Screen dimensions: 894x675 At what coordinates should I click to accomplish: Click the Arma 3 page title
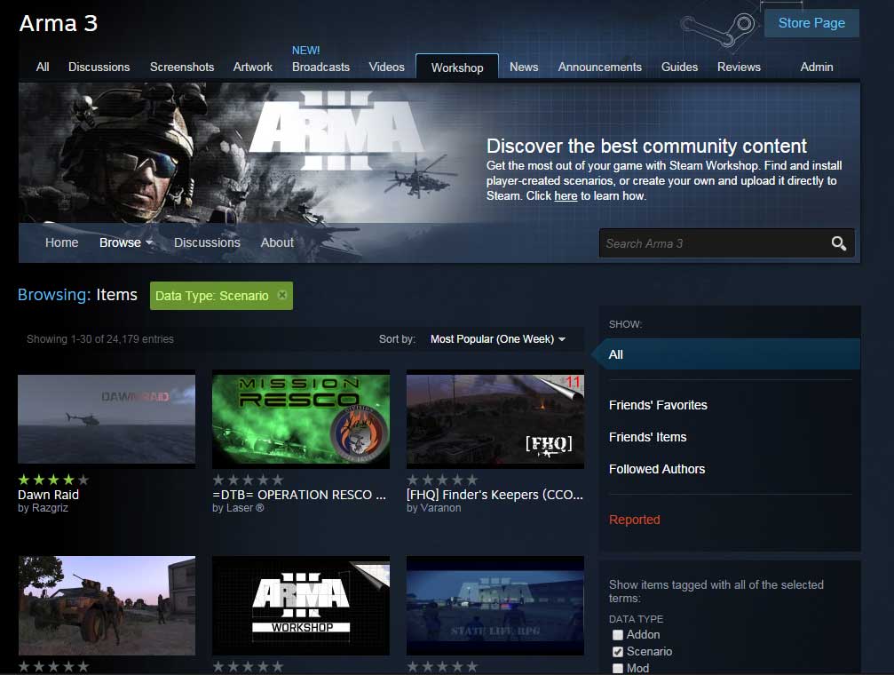[59, 23]
